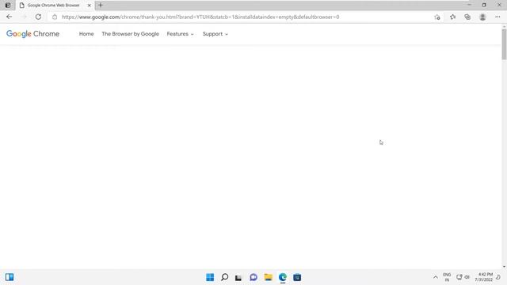Open File Explorer from taskbar
This screenshot has width=507, height=285.
(x=268, y=277)
